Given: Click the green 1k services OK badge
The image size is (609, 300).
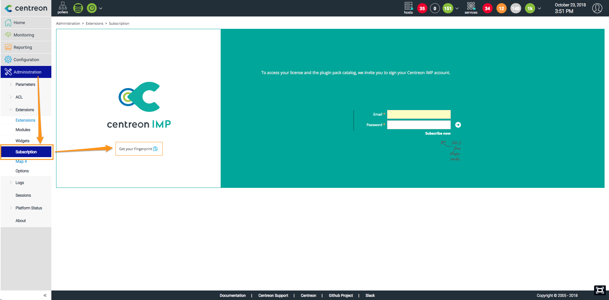Looking at the screenshot, I should 530,9.
